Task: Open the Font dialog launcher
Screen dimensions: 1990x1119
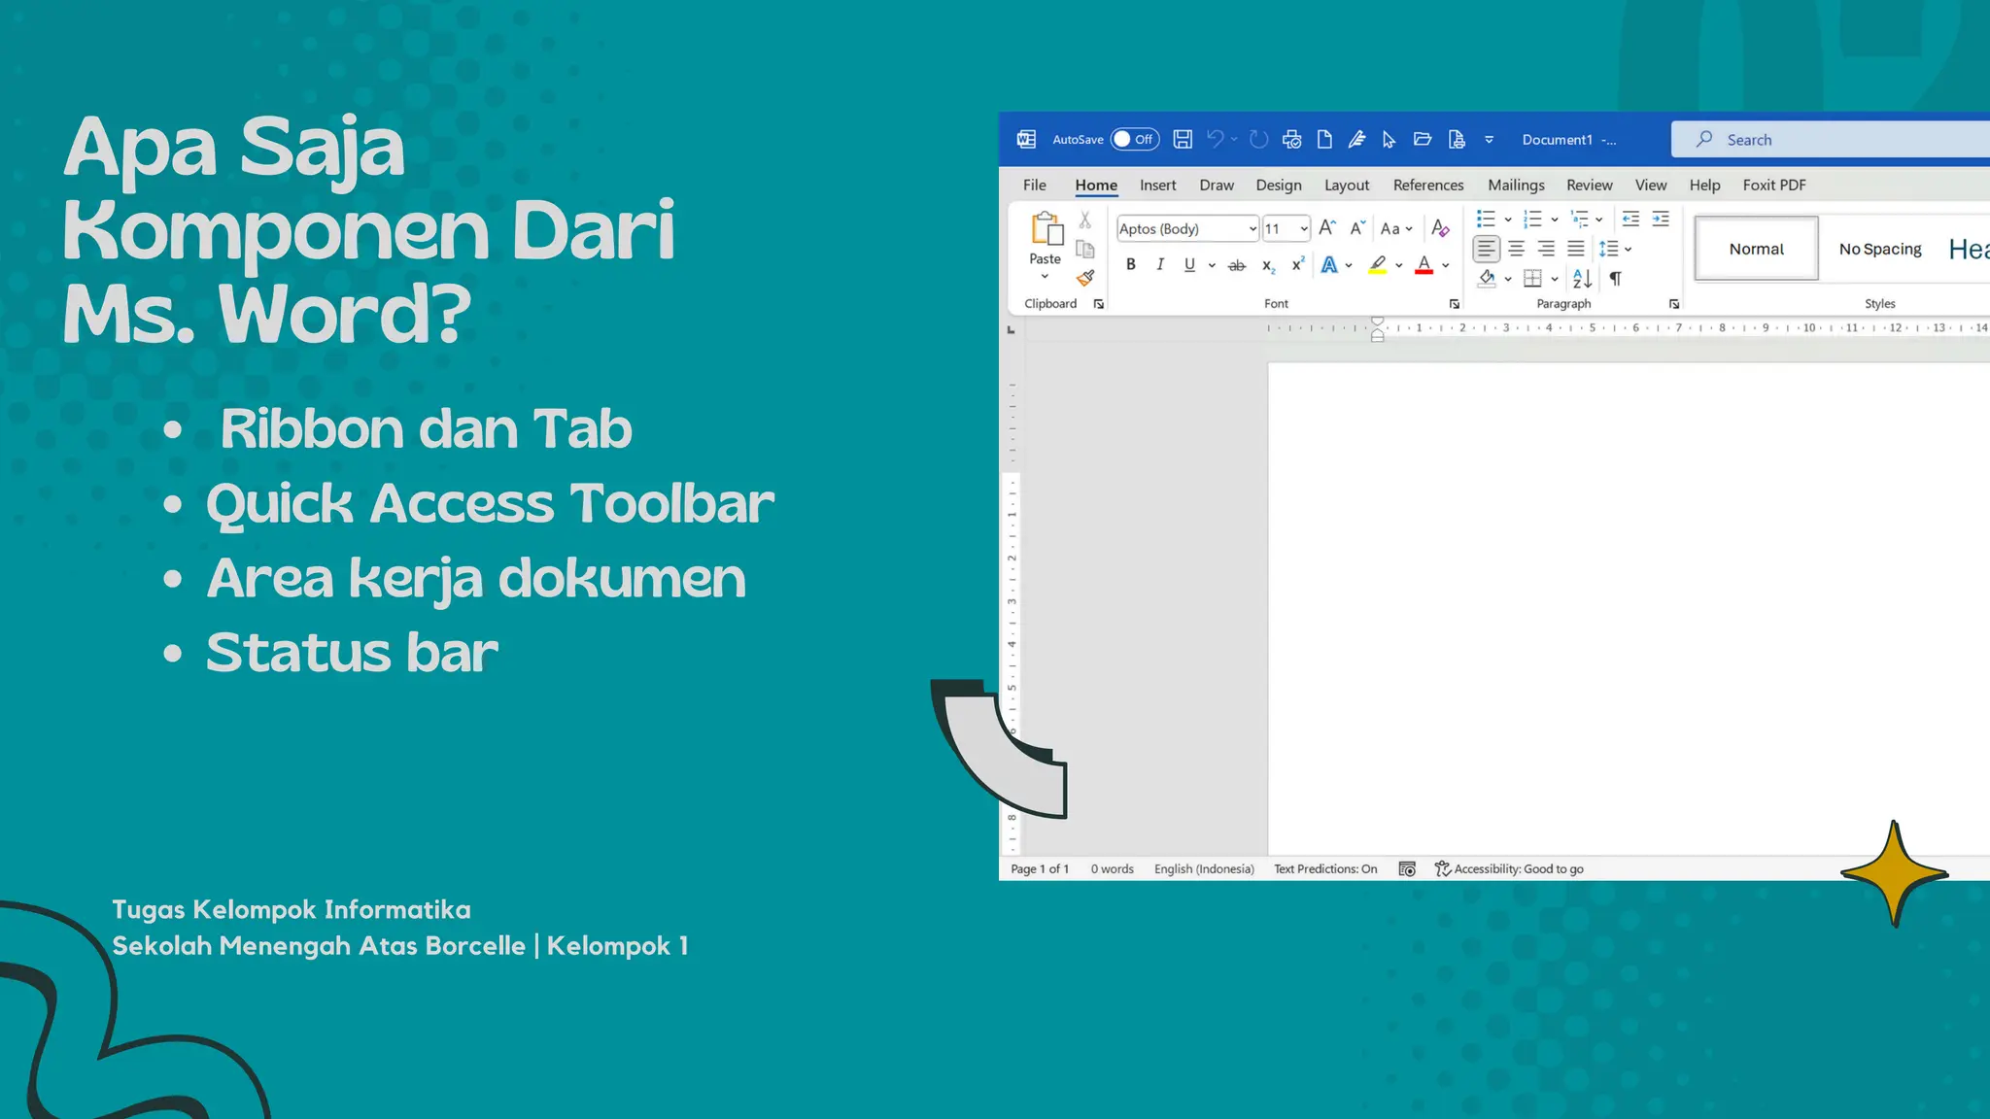Action: click(1454, 304)
